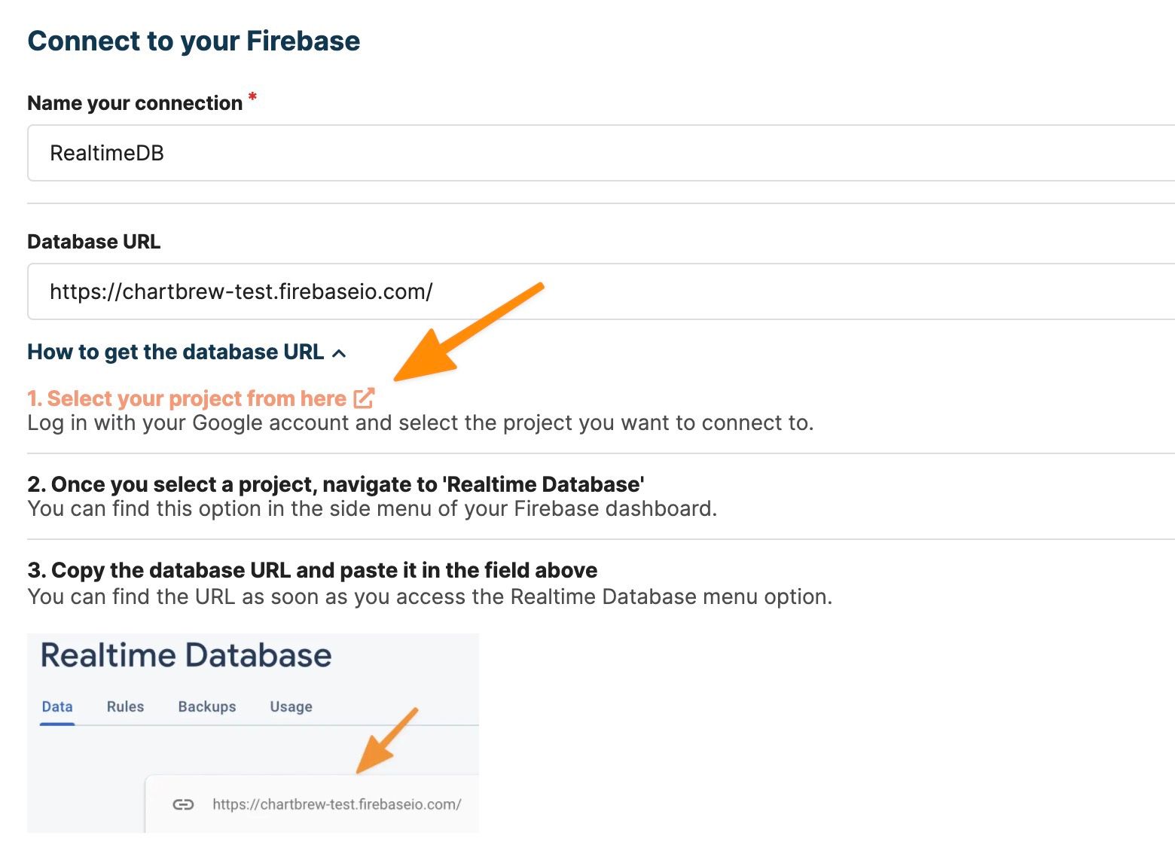Click the chartbrew-test URL shown in the preview image

point(336,804)
